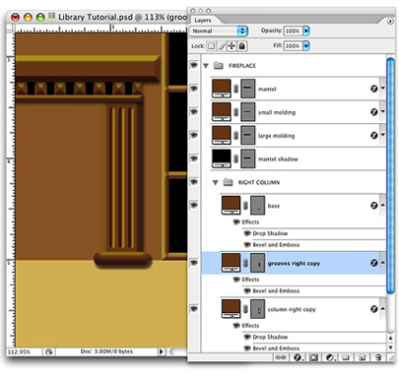The image size is (399, 379).
Task: Click layer style icon on column right copy
Action: tap(374, 309)
